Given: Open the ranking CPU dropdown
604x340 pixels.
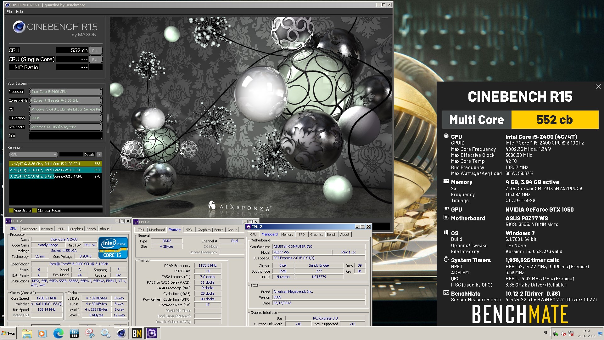Looking at the screenshot, I should click(33, 155).
